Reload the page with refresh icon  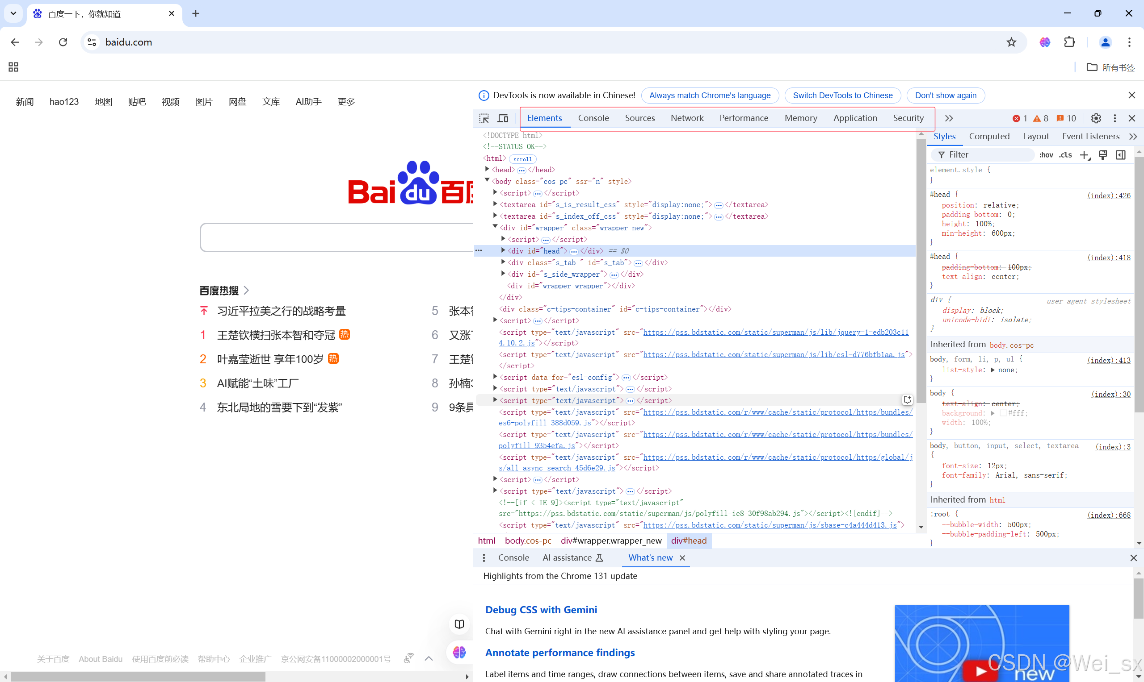coord(63,42)
